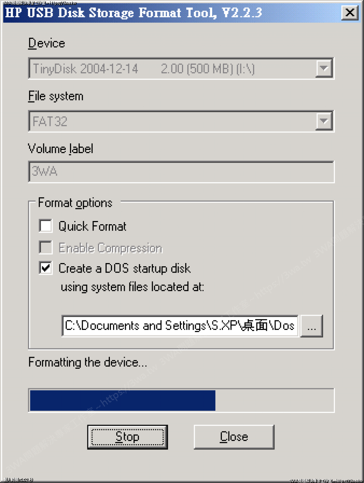Screen dimensions: 364x483
Task: Open the File system dropdown arrow
Action: pyautogui.click(x=323, y=121)
